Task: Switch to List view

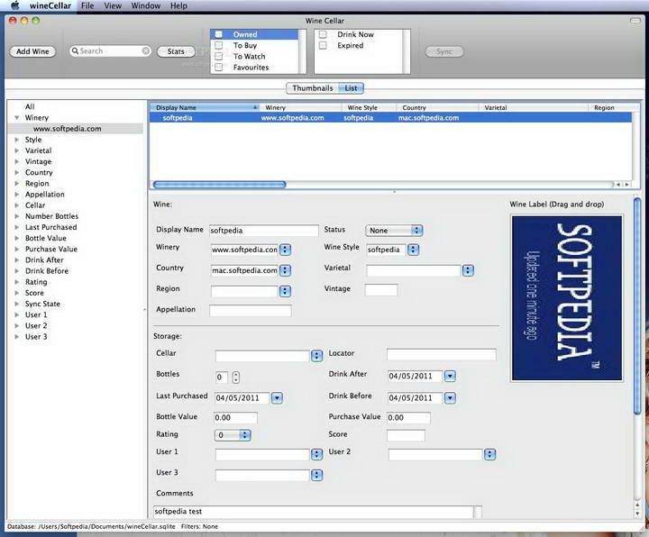Action: tap(351, 88)
